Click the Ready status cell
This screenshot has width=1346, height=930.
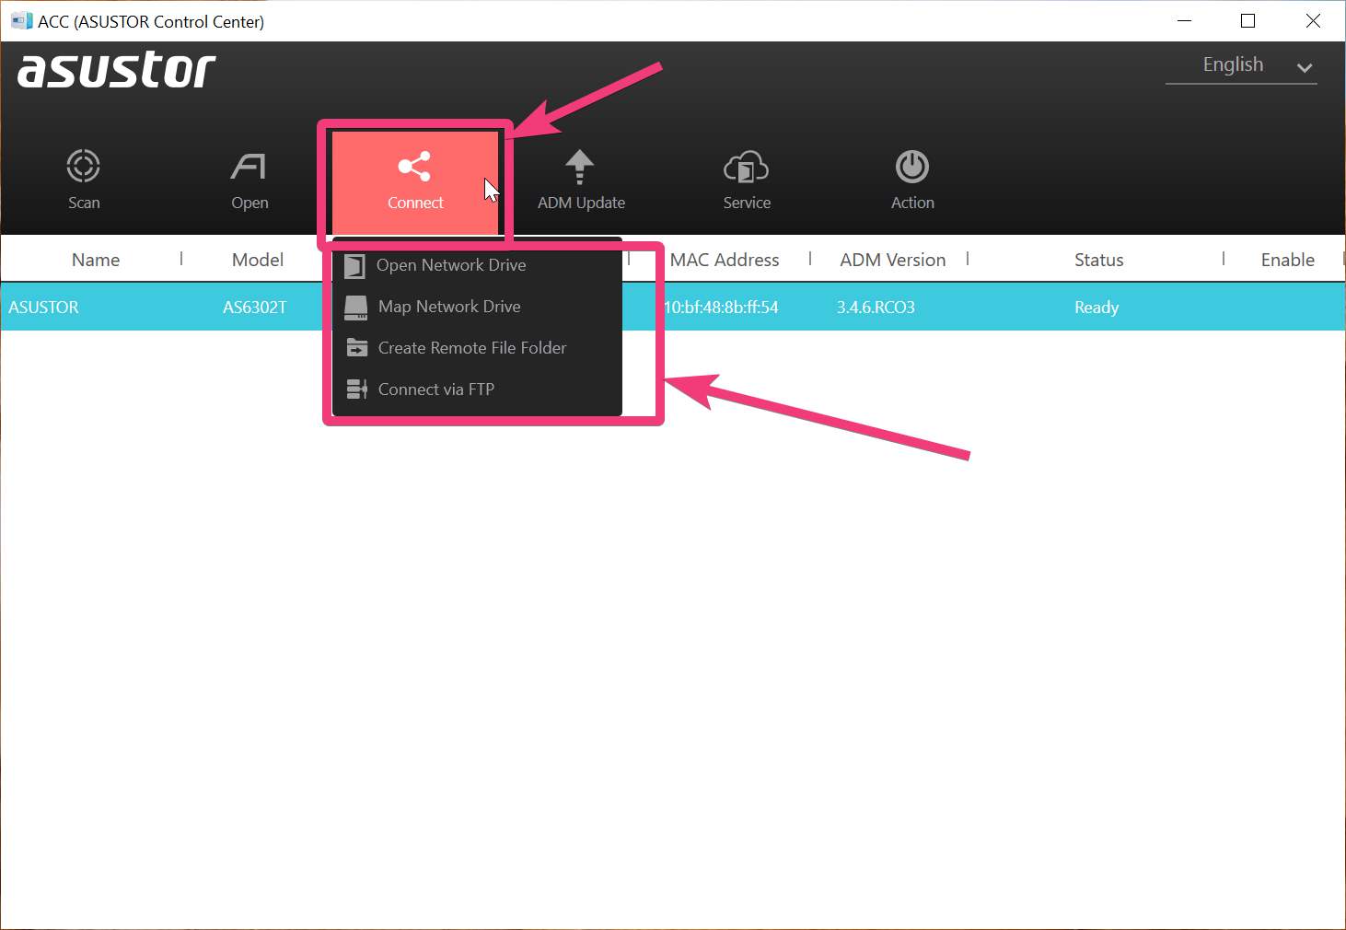tap(1097, 308)
